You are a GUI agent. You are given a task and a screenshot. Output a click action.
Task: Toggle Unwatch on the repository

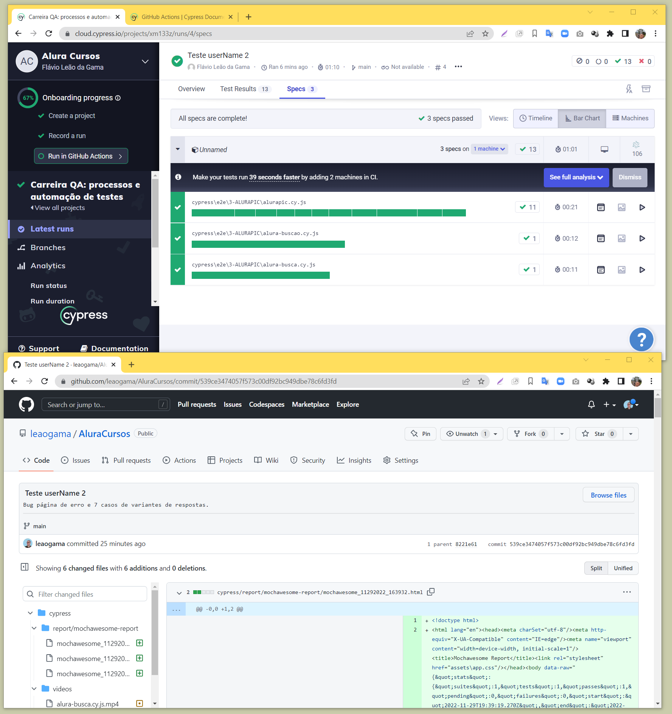click(x=471, y=434)
